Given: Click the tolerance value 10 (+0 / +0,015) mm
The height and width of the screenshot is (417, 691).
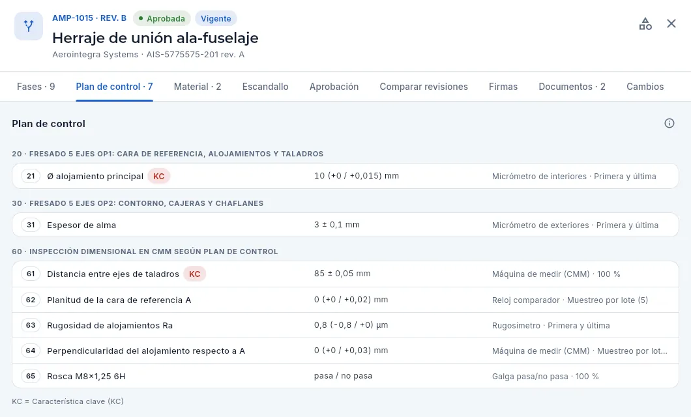Looking at the screenshot, I should [357, 176].
